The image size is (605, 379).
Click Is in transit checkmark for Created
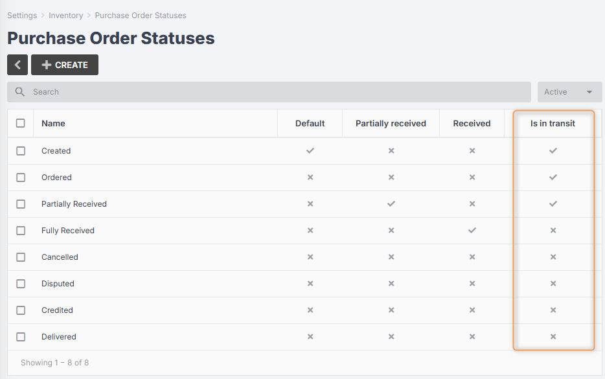(553, 150)
